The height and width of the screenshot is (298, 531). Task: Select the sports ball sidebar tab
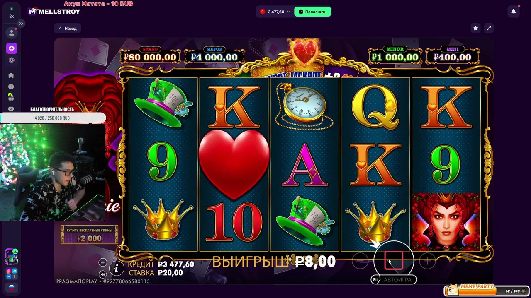[12, 60]
